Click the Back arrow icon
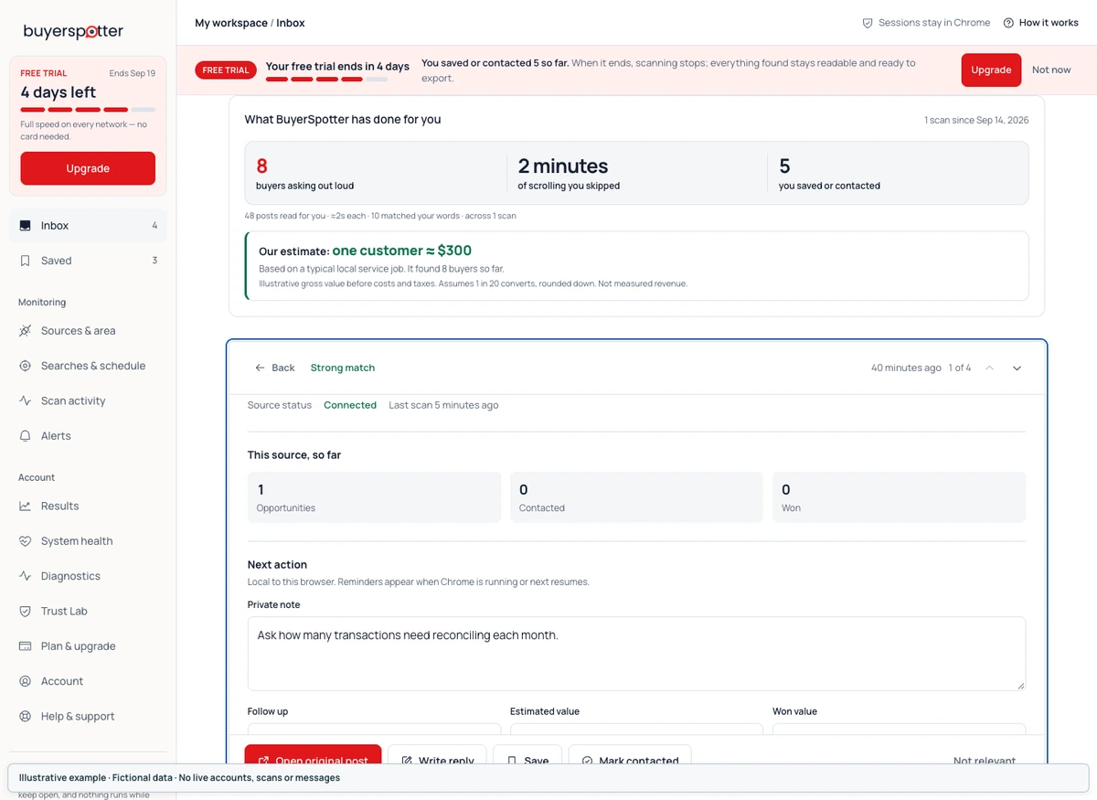 pyautogui.click(x=261, y=368)
